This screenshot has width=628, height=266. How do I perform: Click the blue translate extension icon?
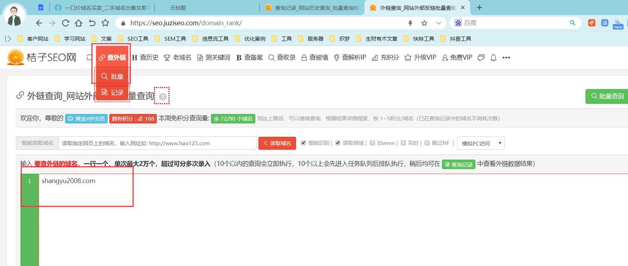tap(605, 23)
